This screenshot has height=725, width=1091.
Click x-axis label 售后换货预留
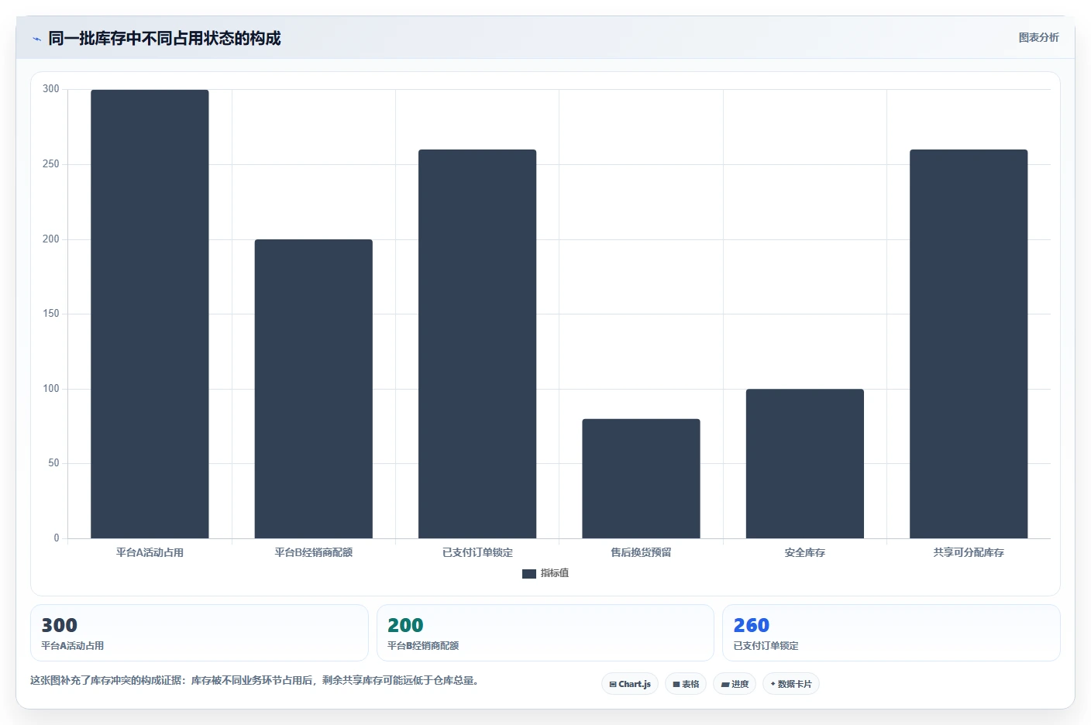(641, 552)
